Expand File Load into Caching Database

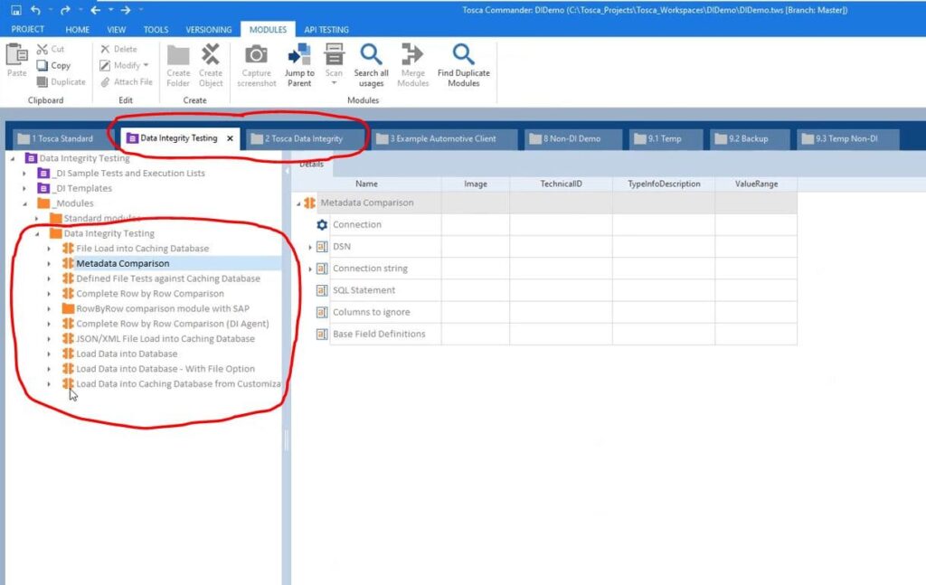[49, 250]
